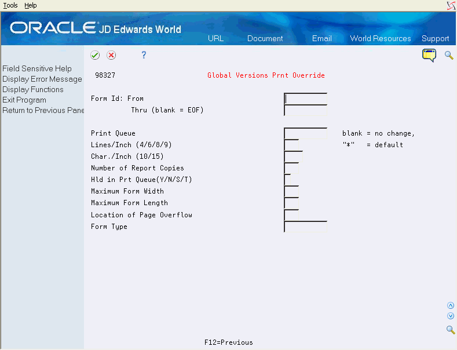Click the icon at menu bar's far right
Viewport: 457px width, 350px height.
[451, 6]
